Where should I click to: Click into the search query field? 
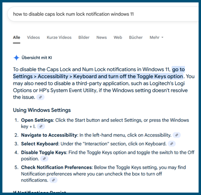coord(103,14)
